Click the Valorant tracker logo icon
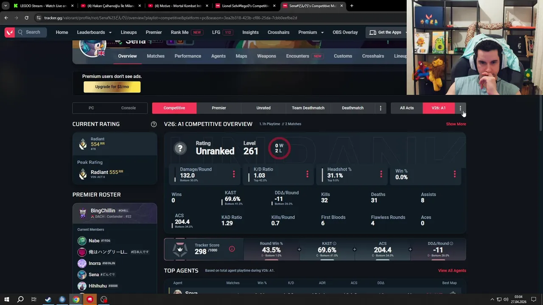The height and width of the screenshot is (305, 543). click(9, 32)
